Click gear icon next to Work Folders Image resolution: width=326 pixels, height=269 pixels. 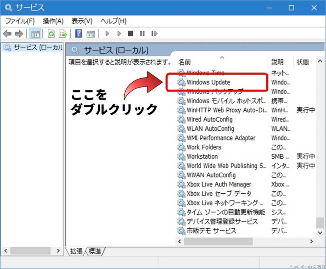click(x=181, y=147)
